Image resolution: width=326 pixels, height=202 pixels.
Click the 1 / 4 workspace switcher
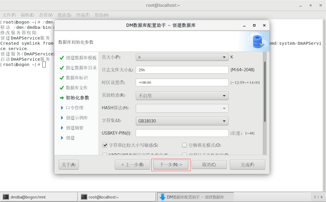coord(318,197)
